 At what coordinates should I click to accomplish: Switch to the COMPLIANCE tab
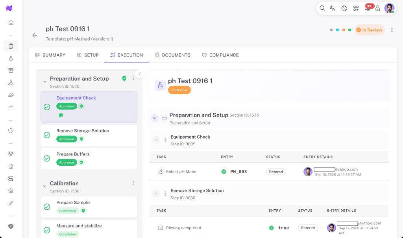point(220,55)
